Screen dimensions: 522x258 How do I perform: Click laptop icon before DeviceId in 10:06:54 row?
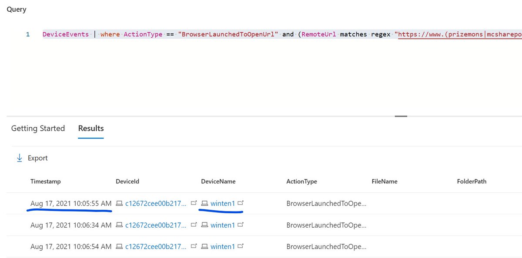[x=119, y=247]
